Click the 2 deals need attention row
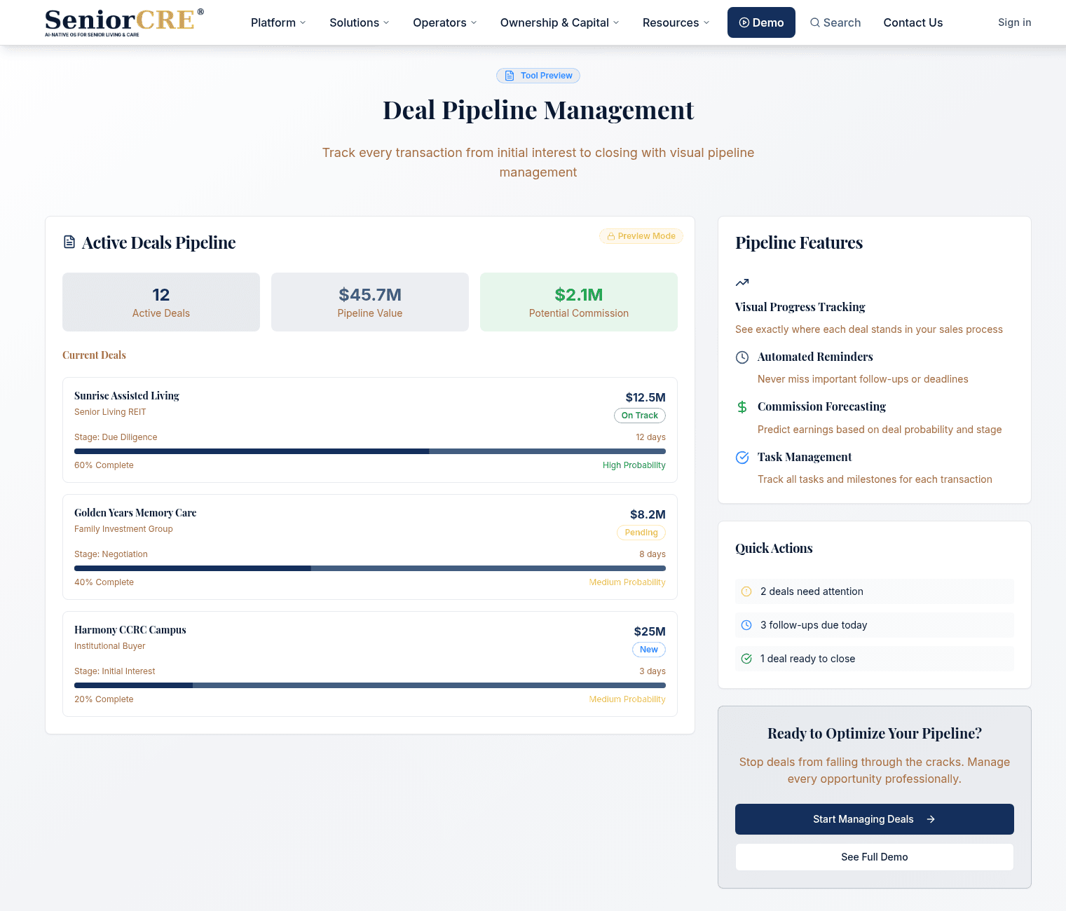 click(874, 591)
